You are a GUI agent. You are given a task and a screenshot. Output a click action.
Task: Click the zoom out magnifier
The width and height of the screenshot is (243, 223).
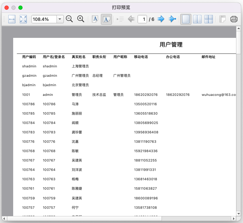pyautogui.click(x=69, y=19)
